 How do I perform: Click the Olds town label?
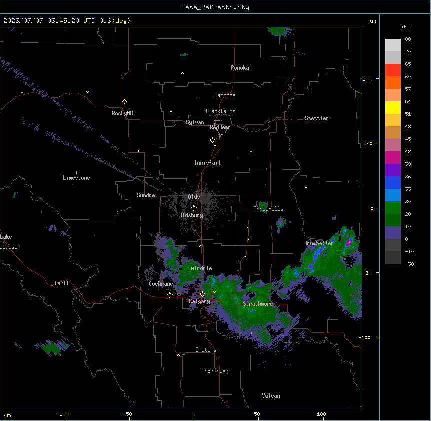[194, 197]
